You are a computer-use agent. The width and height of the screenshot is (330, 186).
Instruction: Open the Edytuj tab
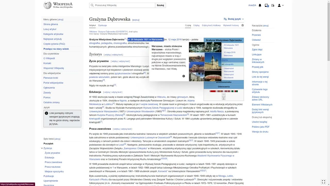196,25
